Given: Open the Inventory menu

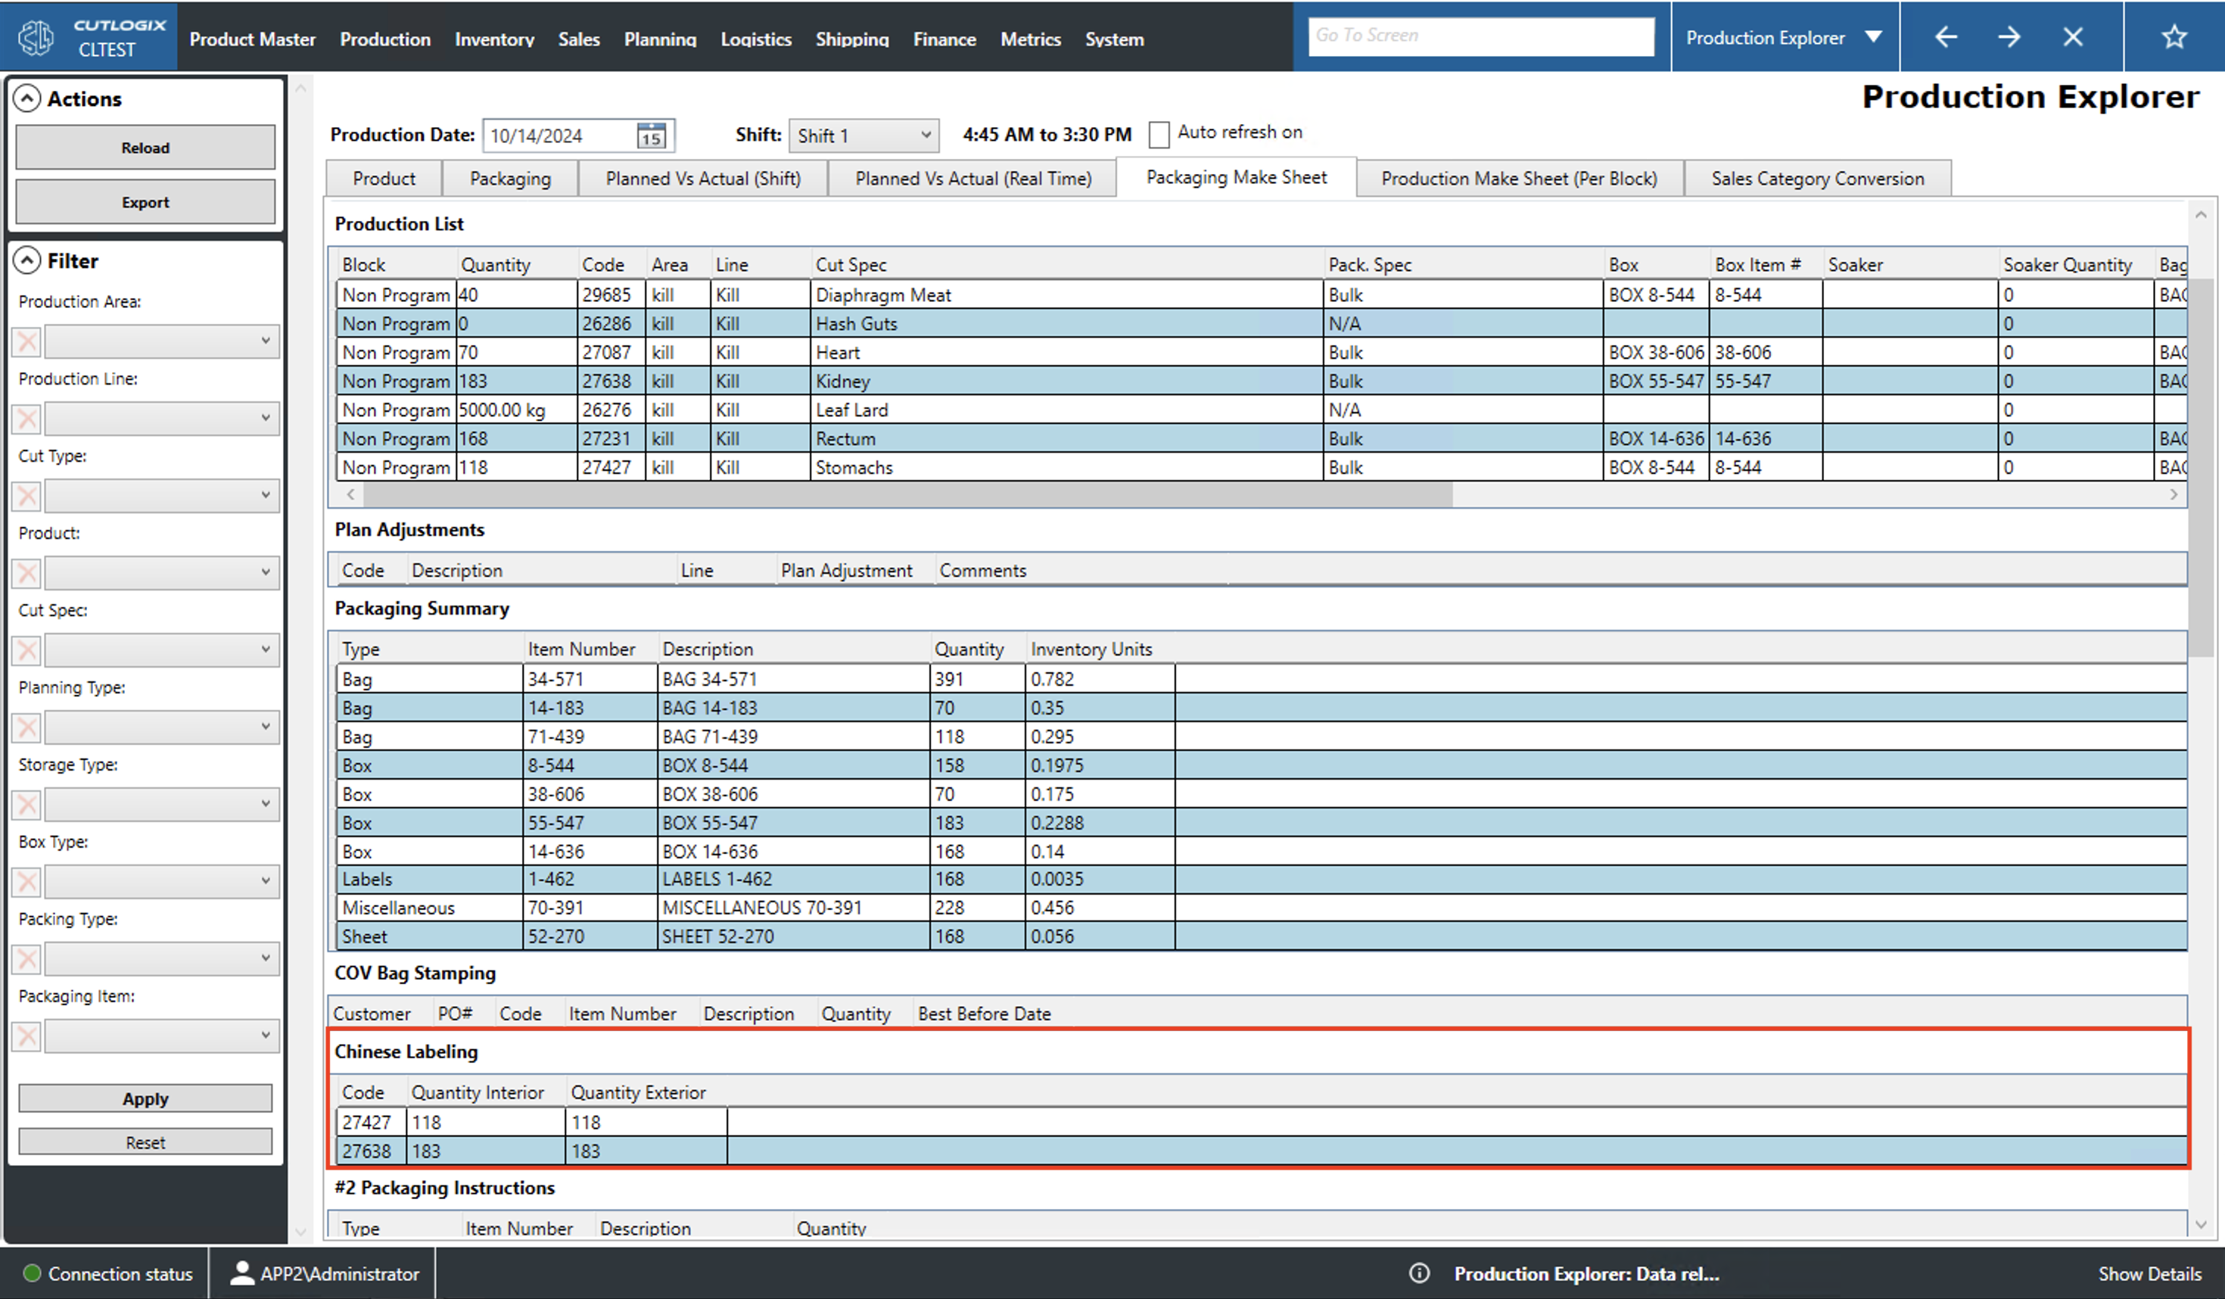Looking at the screenshot, I should pyautogui.click(x=494, y=39).
